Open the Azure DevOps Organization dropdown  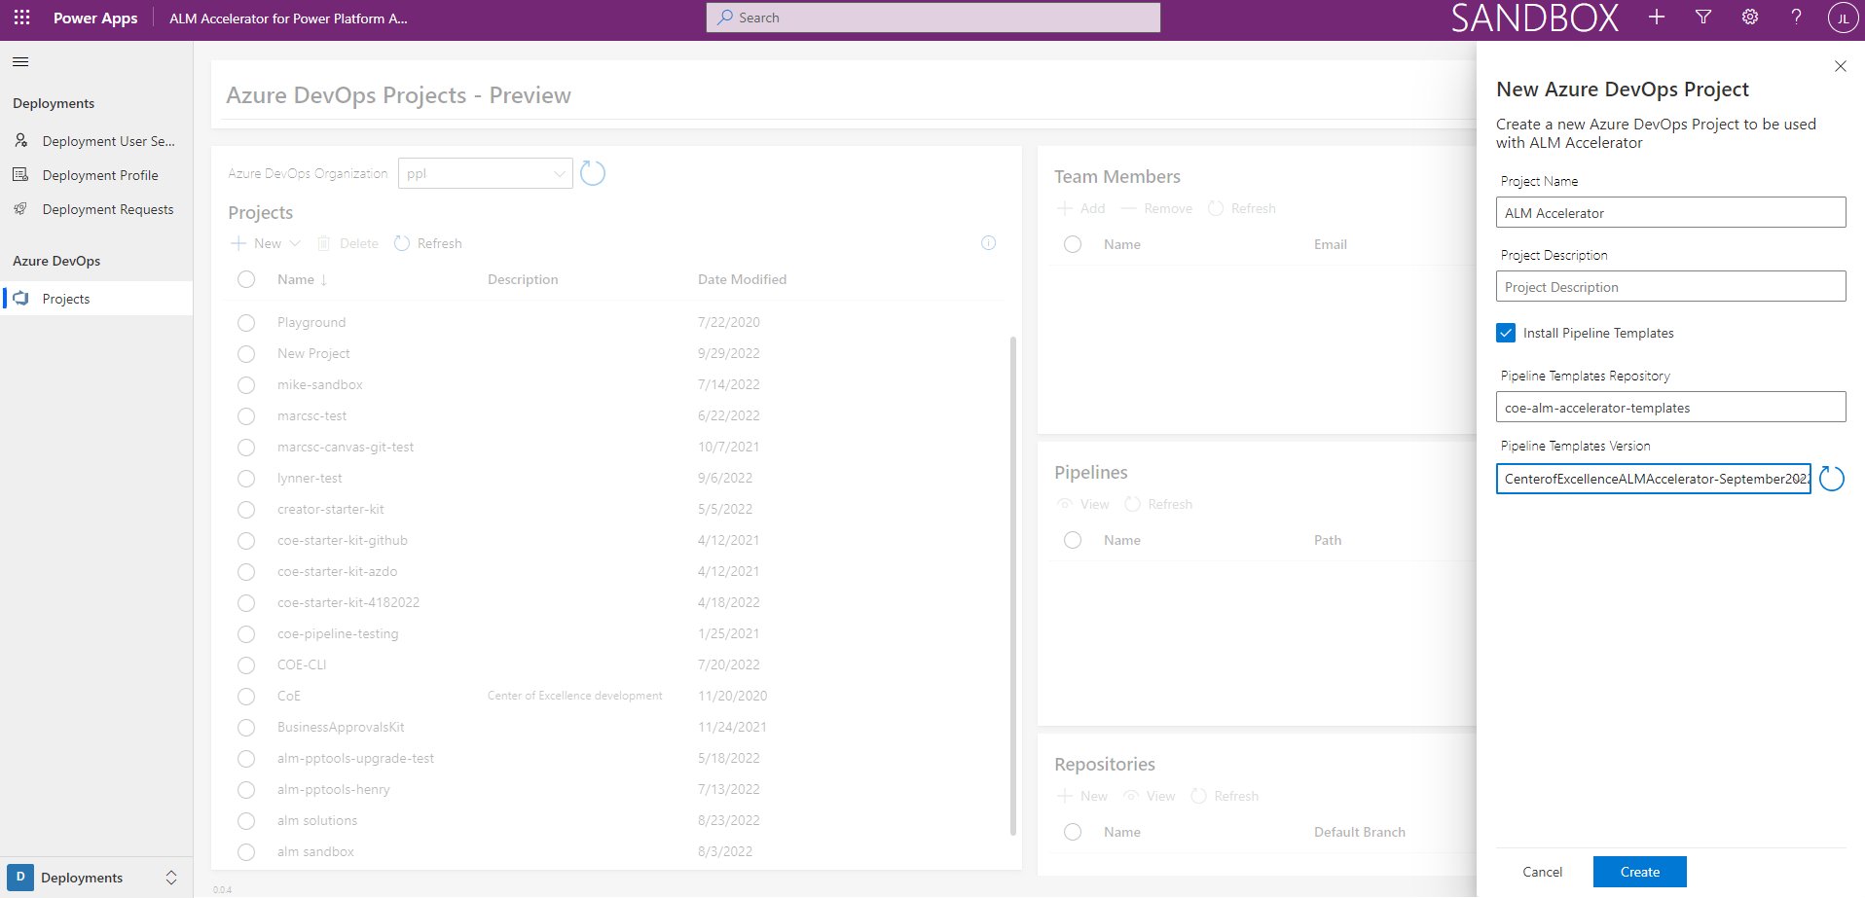[x=485, y=173]
